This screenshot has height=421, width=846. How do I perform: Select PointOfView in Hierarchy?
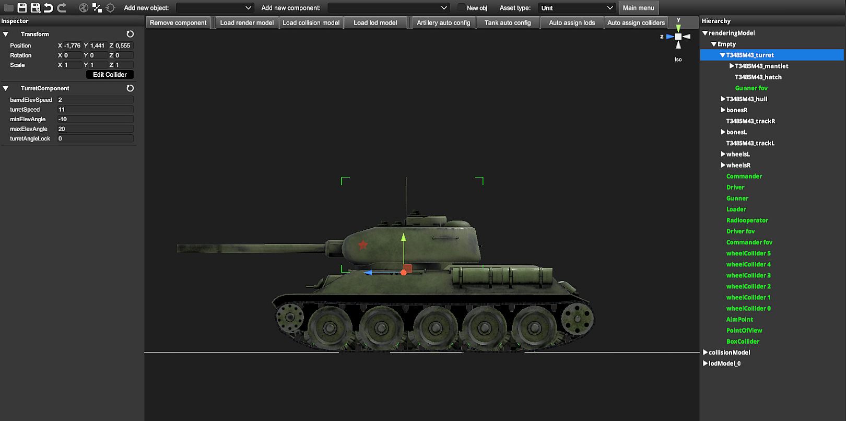[x=744, y=330]
